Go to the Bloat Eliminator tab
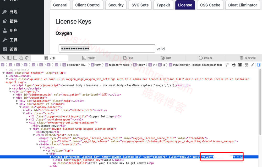The image size is (262, 167). pos(243,5)
